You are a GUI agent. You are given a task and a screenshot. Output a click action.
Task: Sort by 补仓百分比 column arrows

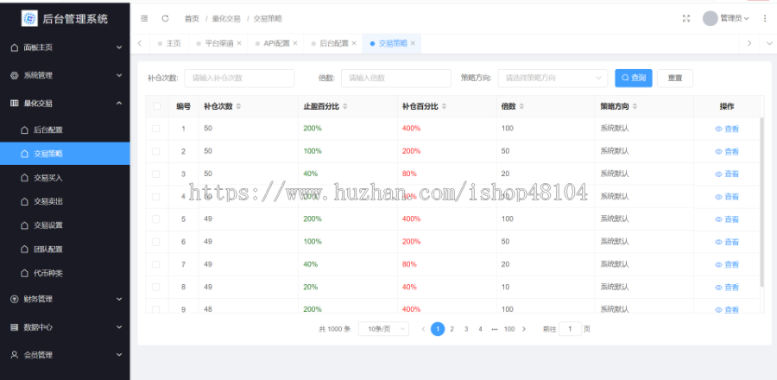[444, 106]
